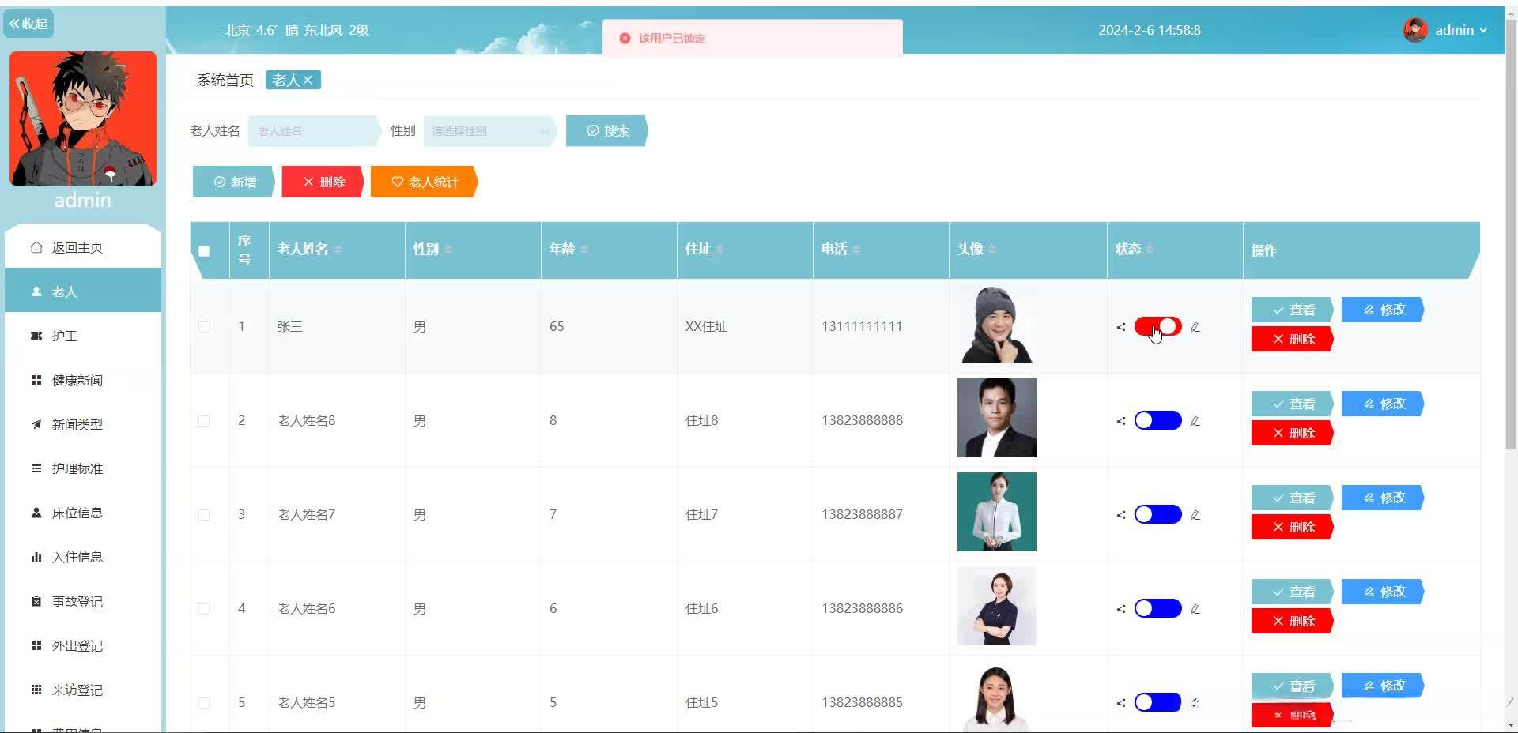
Task: Click the batch 删除 button above table
Action: (323, 182)
